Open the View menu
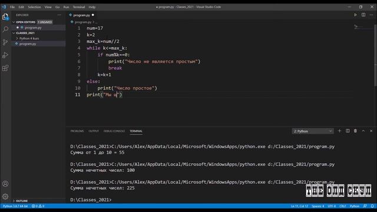Viewport: 377px width, 212px height. point(48,7)
